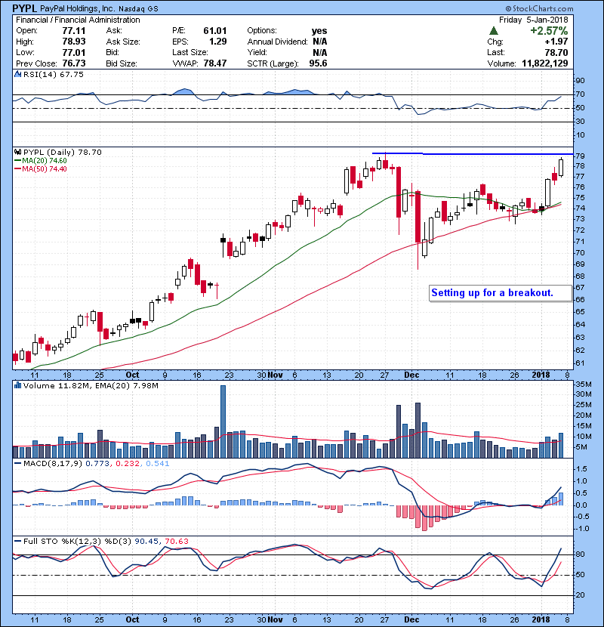The height and width of the screenshot is (627, 604).
Task: Click the stochastic %D value 70.63
Action: click(x=176, y=542)
